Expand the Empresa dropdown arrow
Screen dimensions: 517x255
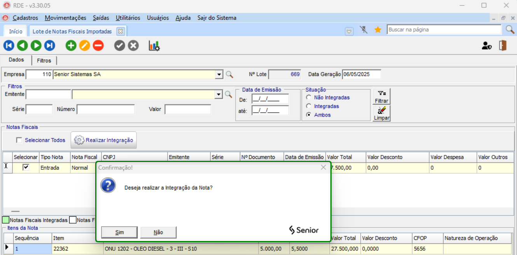pyautogui.click(x=219, y=74)
